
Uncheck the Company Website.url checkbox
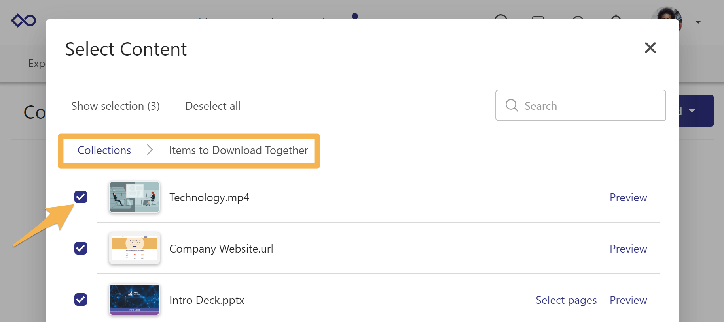81,248
